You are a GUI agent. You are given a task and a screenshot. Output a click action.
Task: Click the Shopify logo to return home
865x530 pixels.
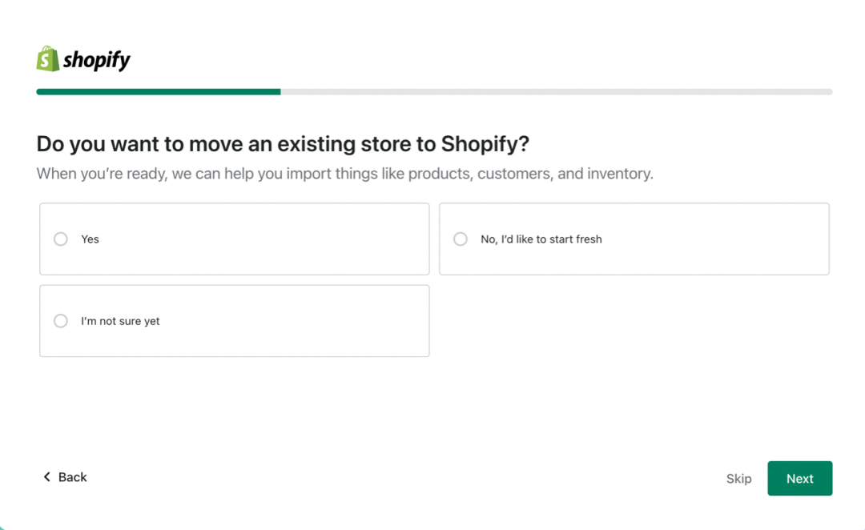[x=83, y=58]
